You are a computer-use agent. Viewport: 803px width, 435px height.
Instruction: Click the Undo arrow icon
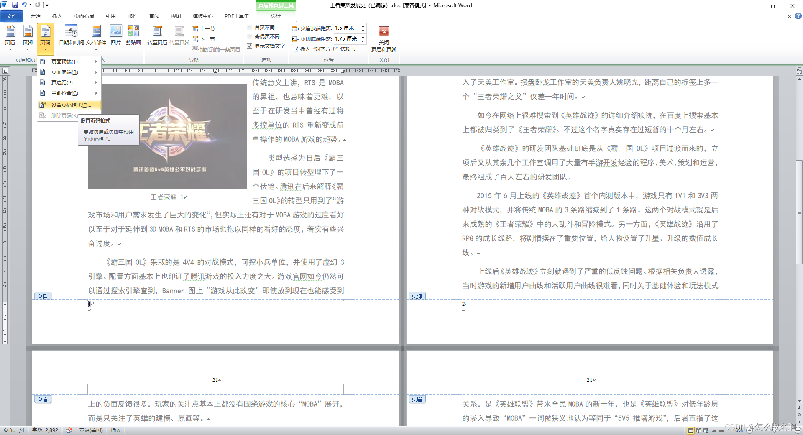(x=24, y=5)
